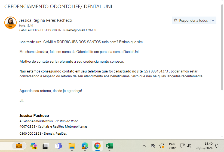Show hidden system tray icons

[144, 146]
